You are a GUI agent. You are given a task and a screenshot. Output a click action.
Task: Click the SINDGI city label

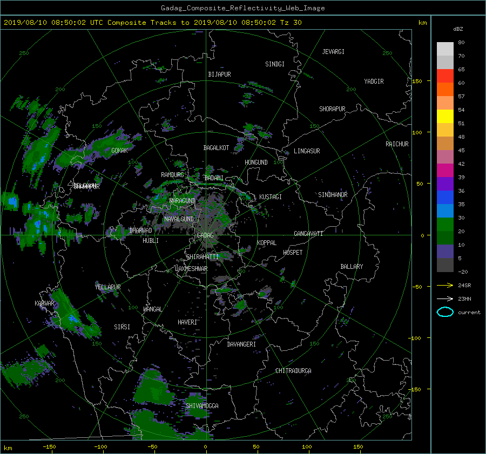point(275,64)
